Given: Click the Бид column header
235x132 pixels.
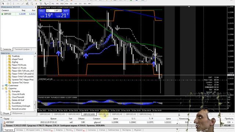Looking at the screenshot, I should coord(23,10).
